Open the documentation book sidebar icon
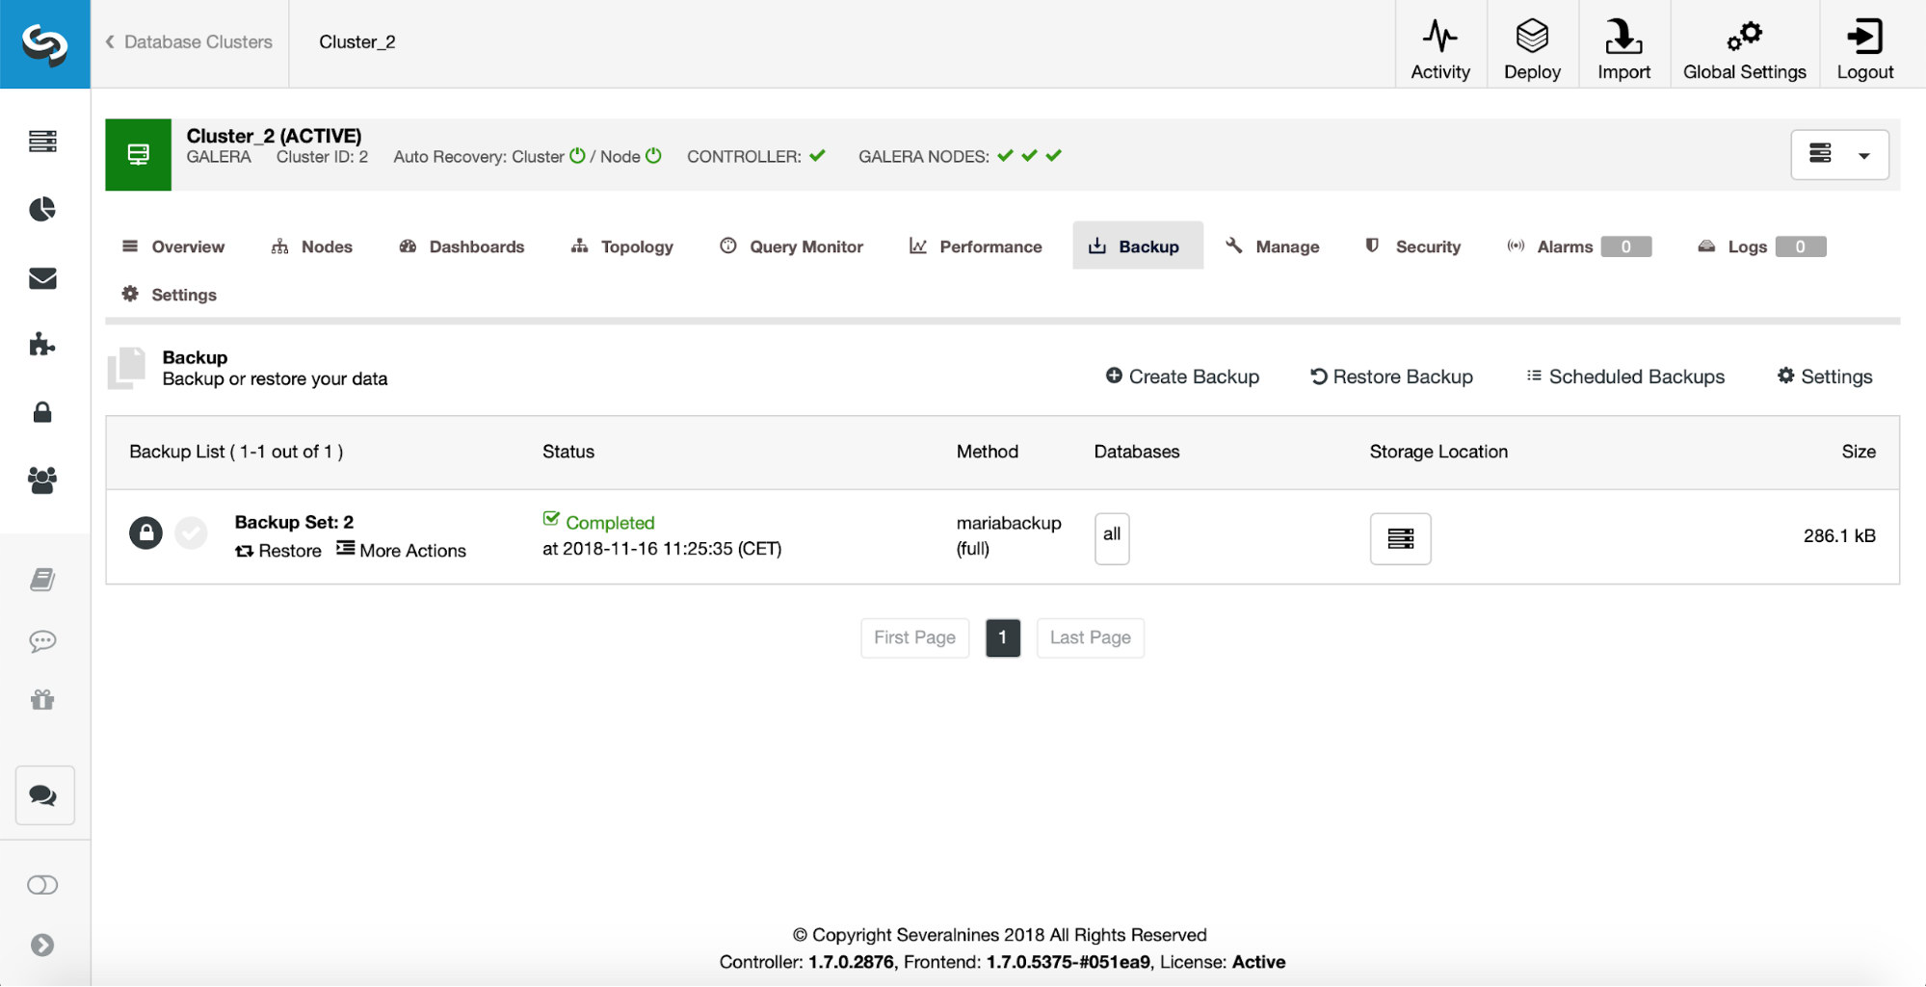 (x=42, y=579)
